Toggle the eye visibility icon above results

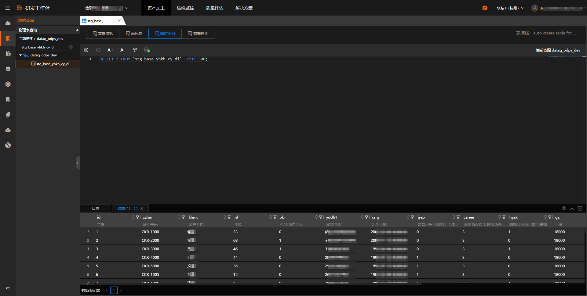tap(564, 208)
